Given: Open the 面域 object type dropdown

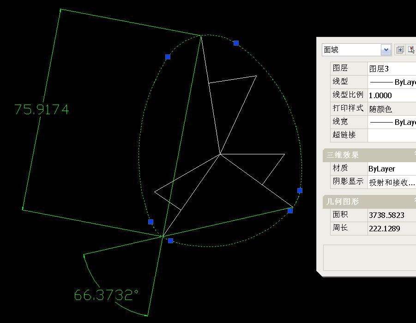Looking at the screenshot, I should tap(386, 50).
